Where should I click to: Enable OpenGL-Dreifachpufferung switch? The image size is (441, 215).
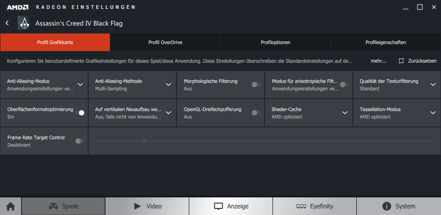[256, 113]
